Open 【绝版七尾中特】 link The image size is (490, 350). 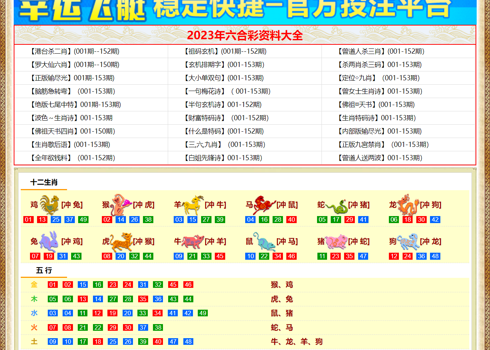click(x=74, y=105)
